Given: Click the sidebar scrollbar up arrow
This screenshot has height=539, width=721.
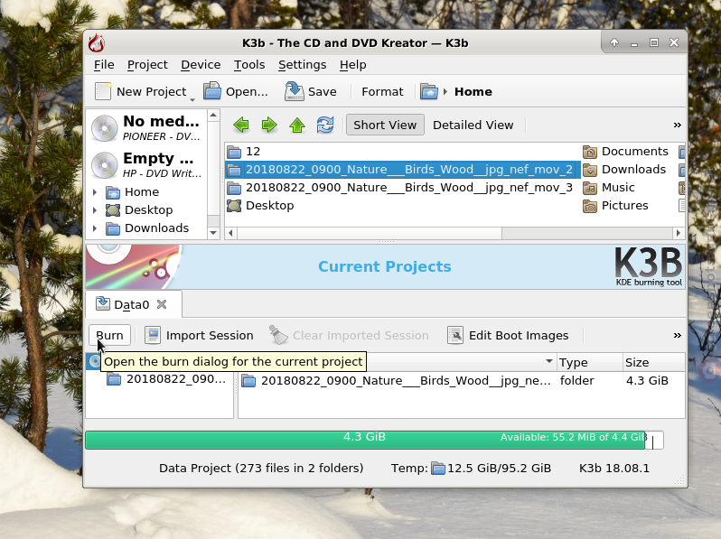Looking at the screenshot, I should pos(213,115).
